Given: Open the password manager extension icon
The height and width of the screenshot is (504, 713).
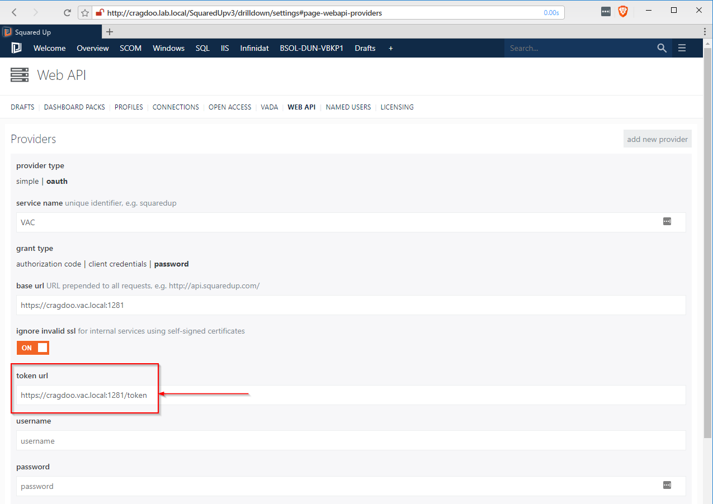Looking at the screenshot, I should click(606, 11).
